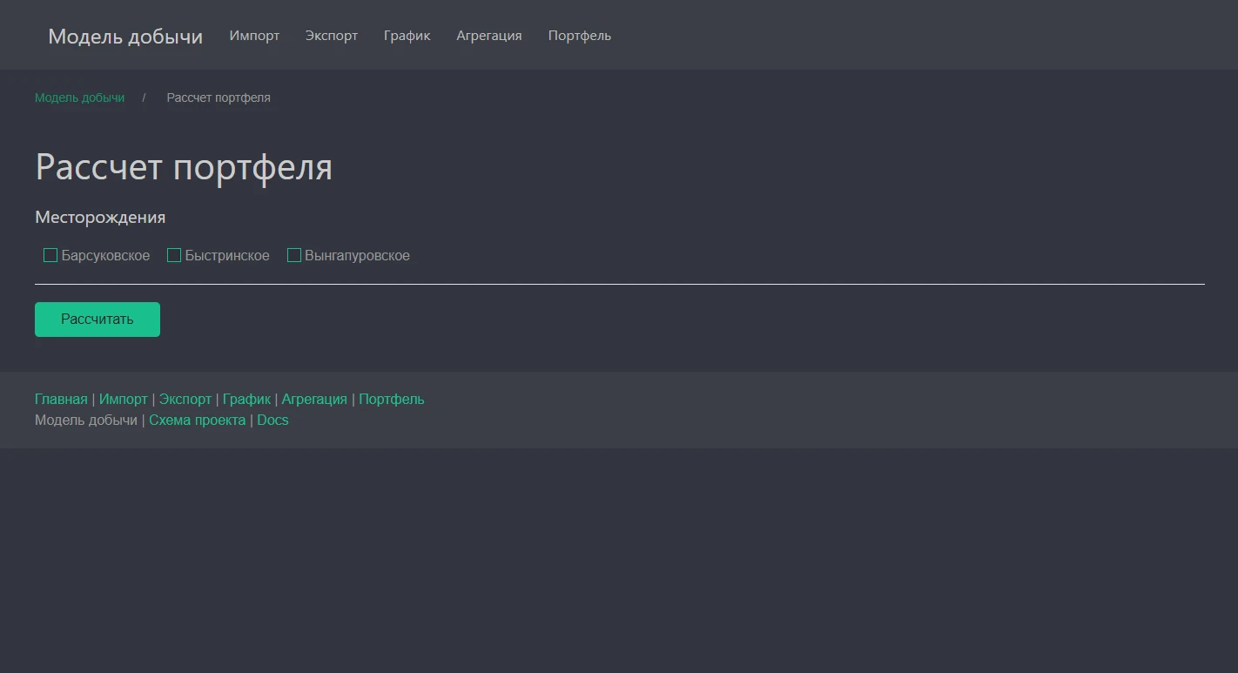This screenshot has width=1238, height=673.
Task: Go to График in the top navbar
Action: click(x=407, y=36)
